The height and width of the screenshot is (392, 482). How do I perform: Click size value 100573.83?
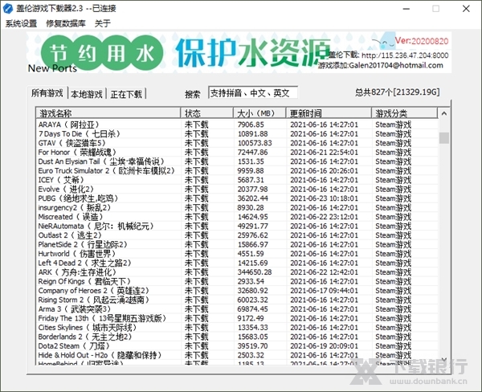pyautogui.click(x=255, y=143)
